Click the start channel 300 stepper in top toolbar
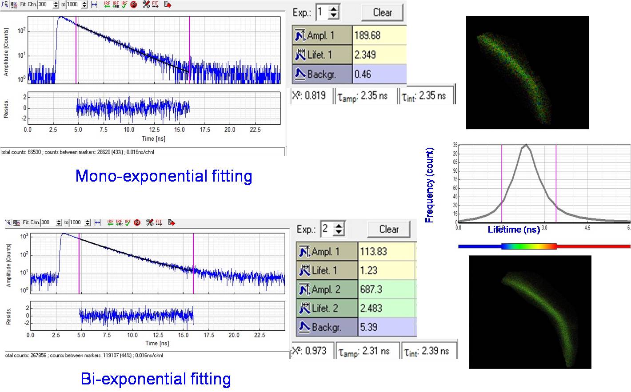The image size is (631, 392). pyautogui.click(x=56, y=4)
